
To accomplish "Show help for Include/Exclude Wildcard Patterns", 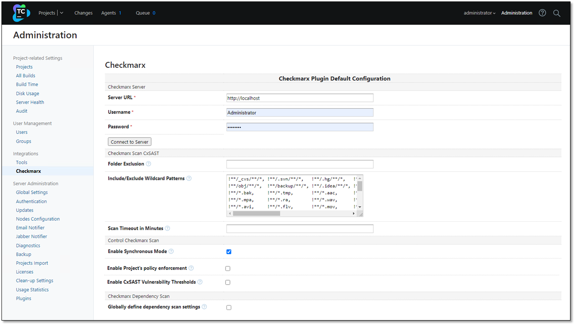I will tap(189, 178).
